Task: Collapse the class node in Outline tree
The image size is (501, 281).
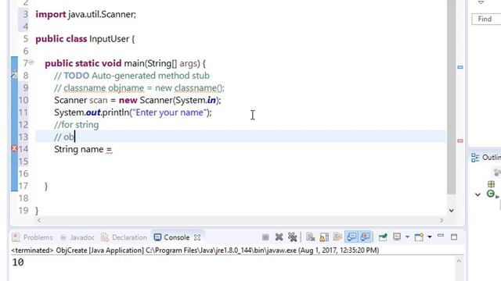Action: [478, 194]
